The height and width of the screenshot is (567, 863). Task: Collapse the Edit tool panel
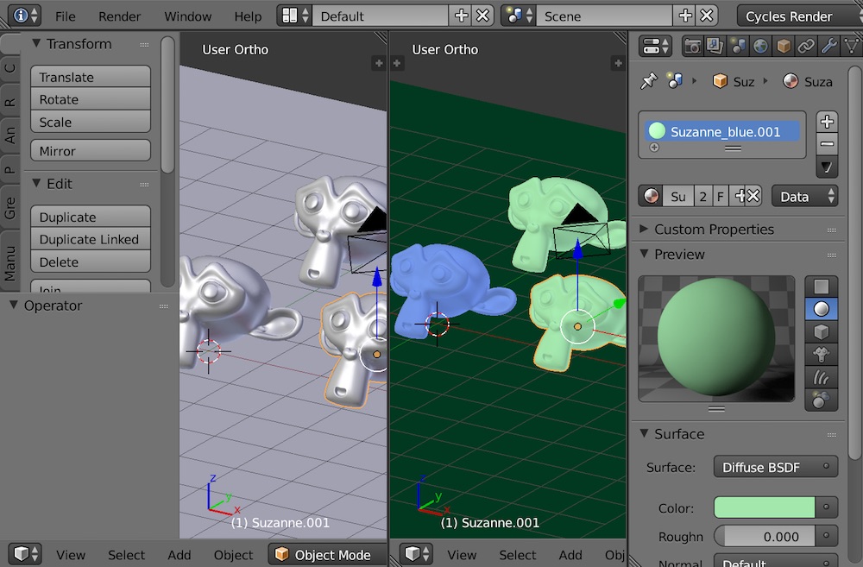pos(36,183)
